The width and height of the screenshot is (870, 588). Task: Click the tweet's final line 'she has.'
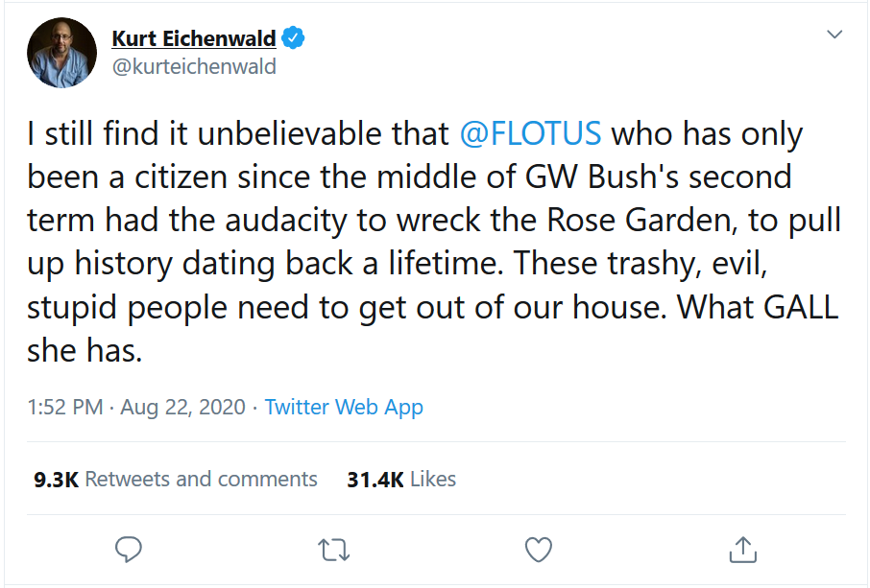pyautogui.click(x=85, y=350)
